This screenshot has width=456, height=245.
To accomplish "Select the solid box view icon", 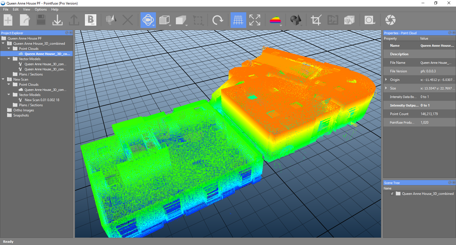I will click(181, 20).
